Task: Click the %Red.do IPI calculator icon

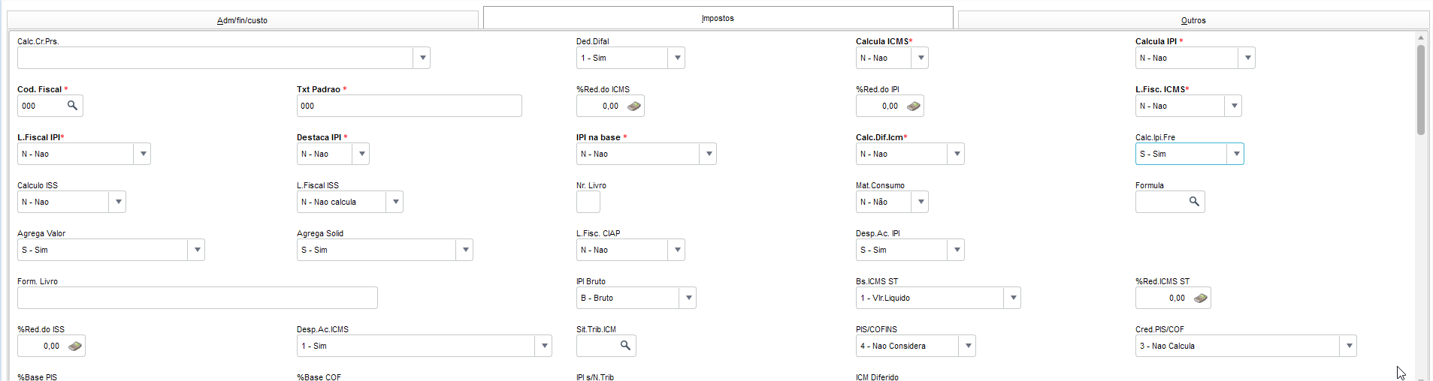Action: pos(914,106)
